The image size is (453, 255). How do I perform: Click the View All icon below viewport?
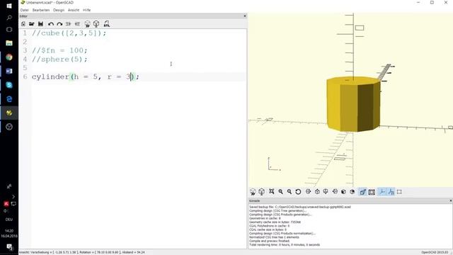click(x=272, y=192)
